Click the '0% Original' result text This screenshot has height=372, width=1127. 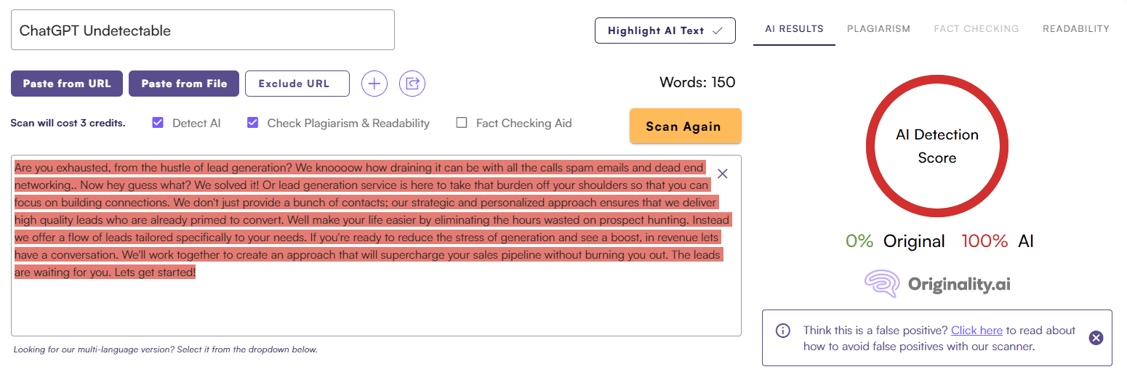(895, 241)
